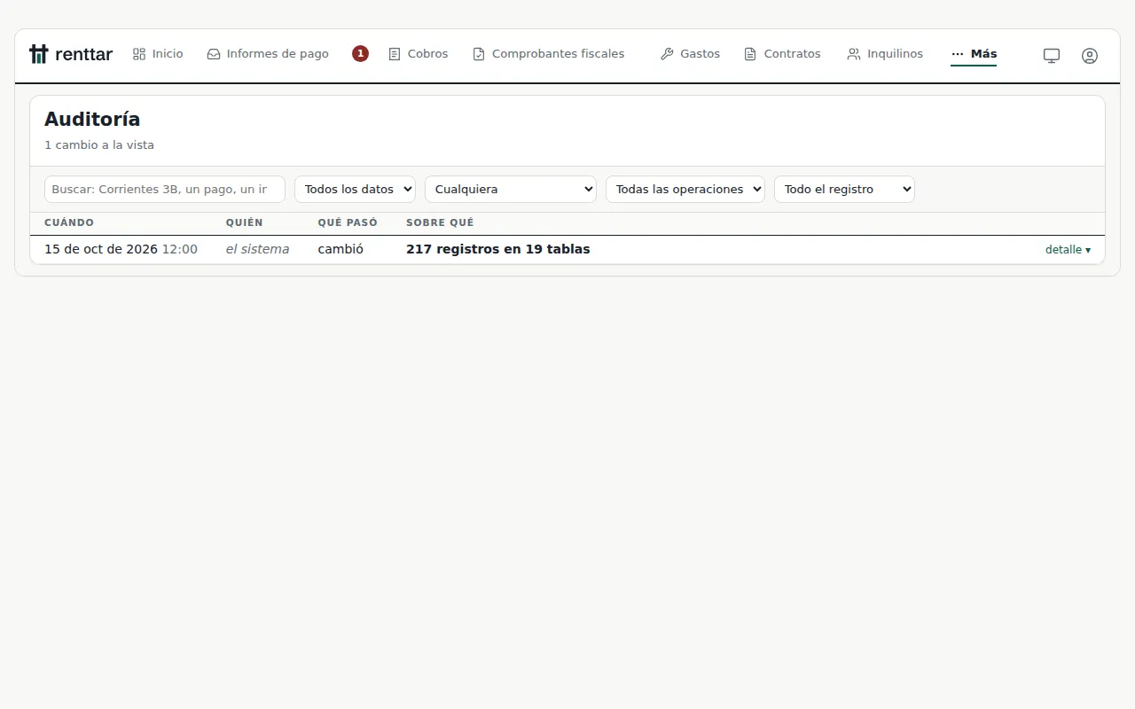This screenshot has height=709, width=1135.
Task: Go to the Inicio tab
Action: [158, 54]
